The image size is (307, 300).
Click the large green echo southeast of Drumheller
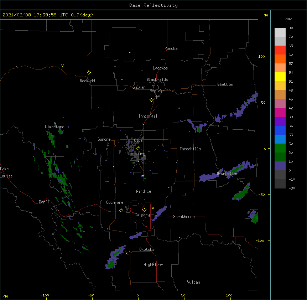241,193
